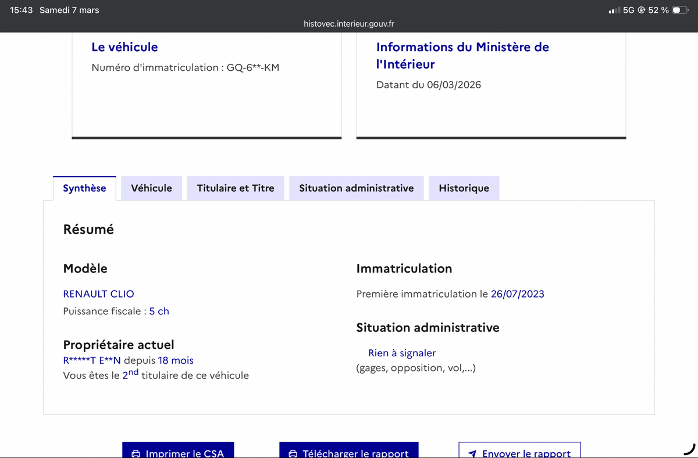This screenshot has width=698, height=458.
Task: Click the 5G network indicator
Action: [x=628, y=9]
